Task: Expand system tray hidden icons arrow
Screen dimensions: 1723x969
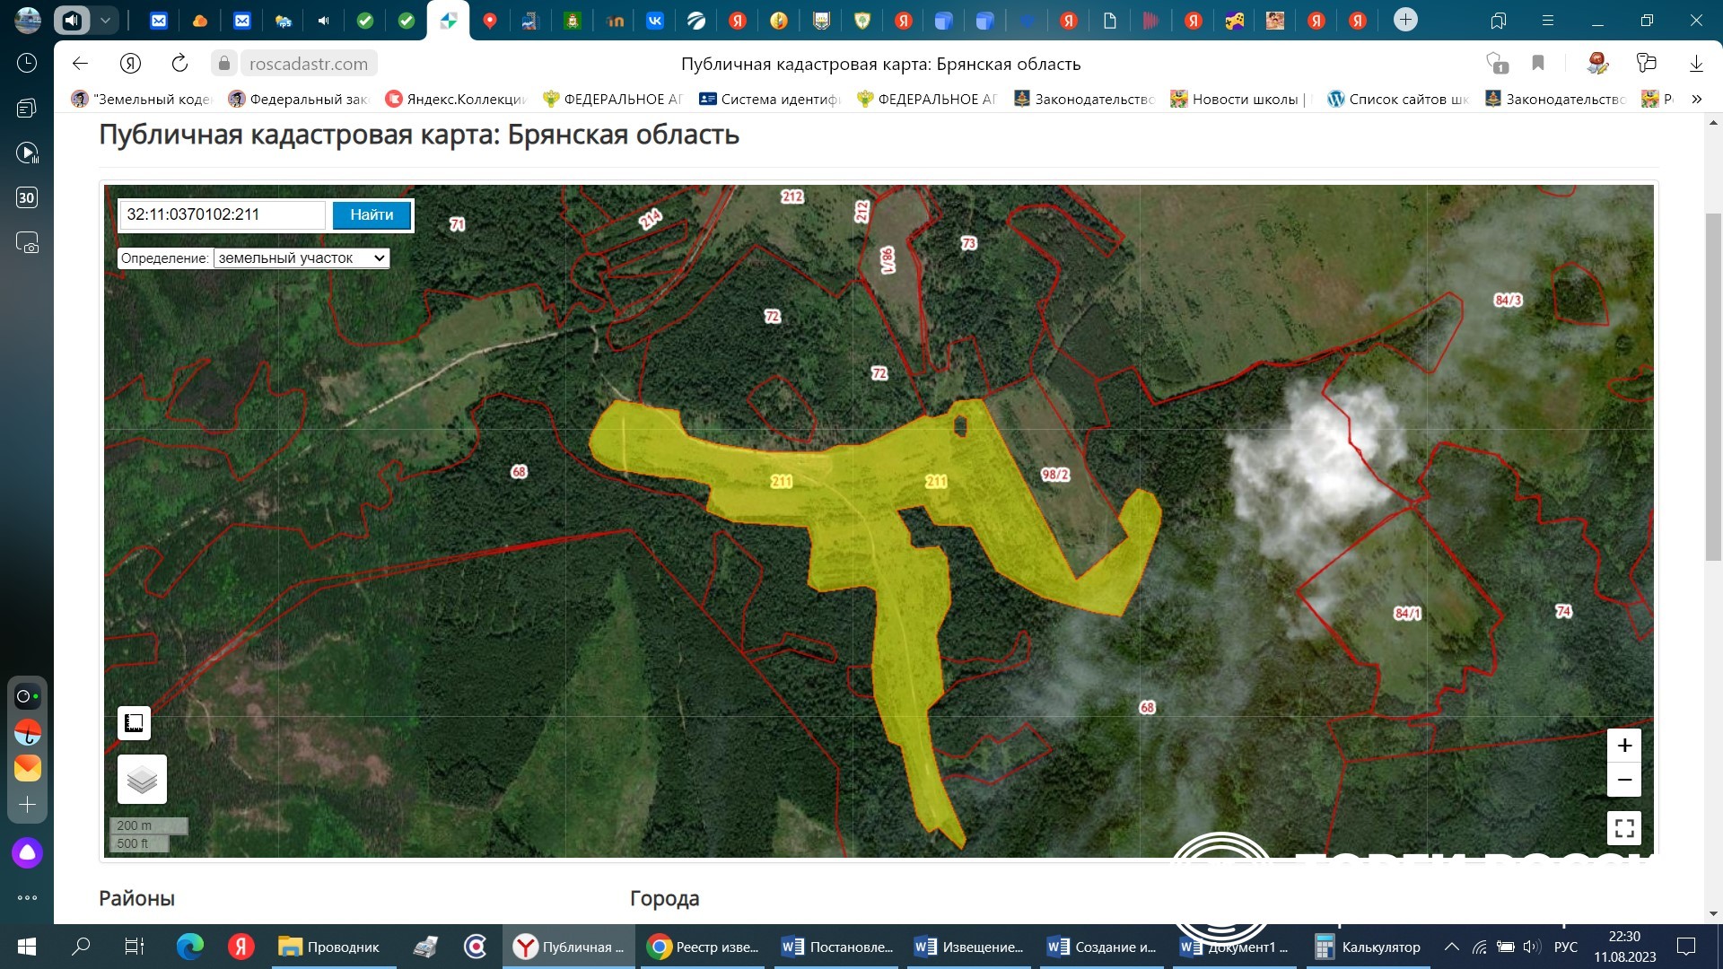Action: pyautogui.click(x=1450, y=947)
